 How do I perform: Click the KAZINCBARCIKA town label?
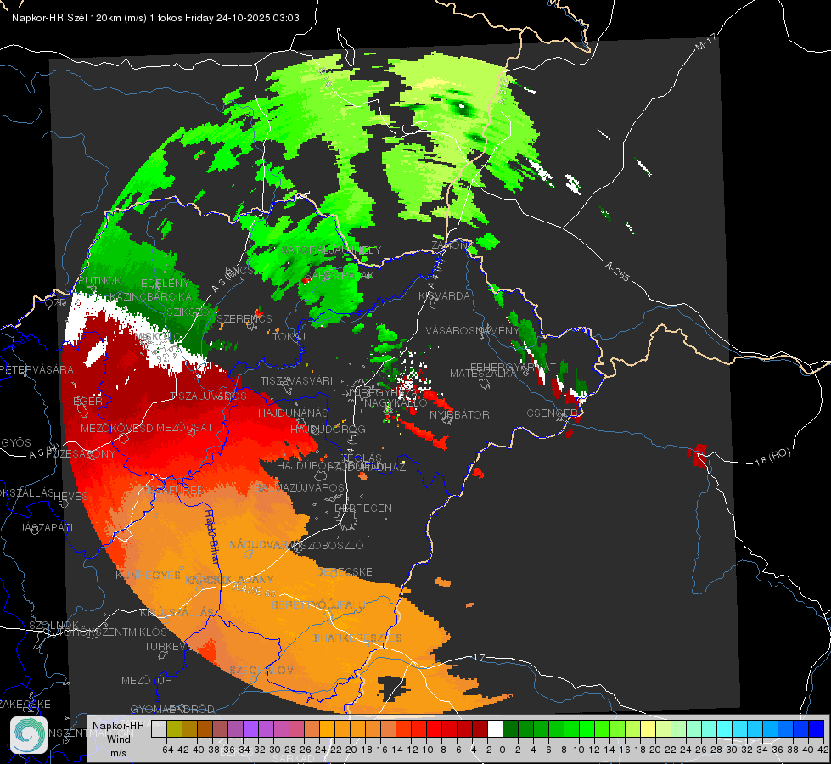coord(150,296)
